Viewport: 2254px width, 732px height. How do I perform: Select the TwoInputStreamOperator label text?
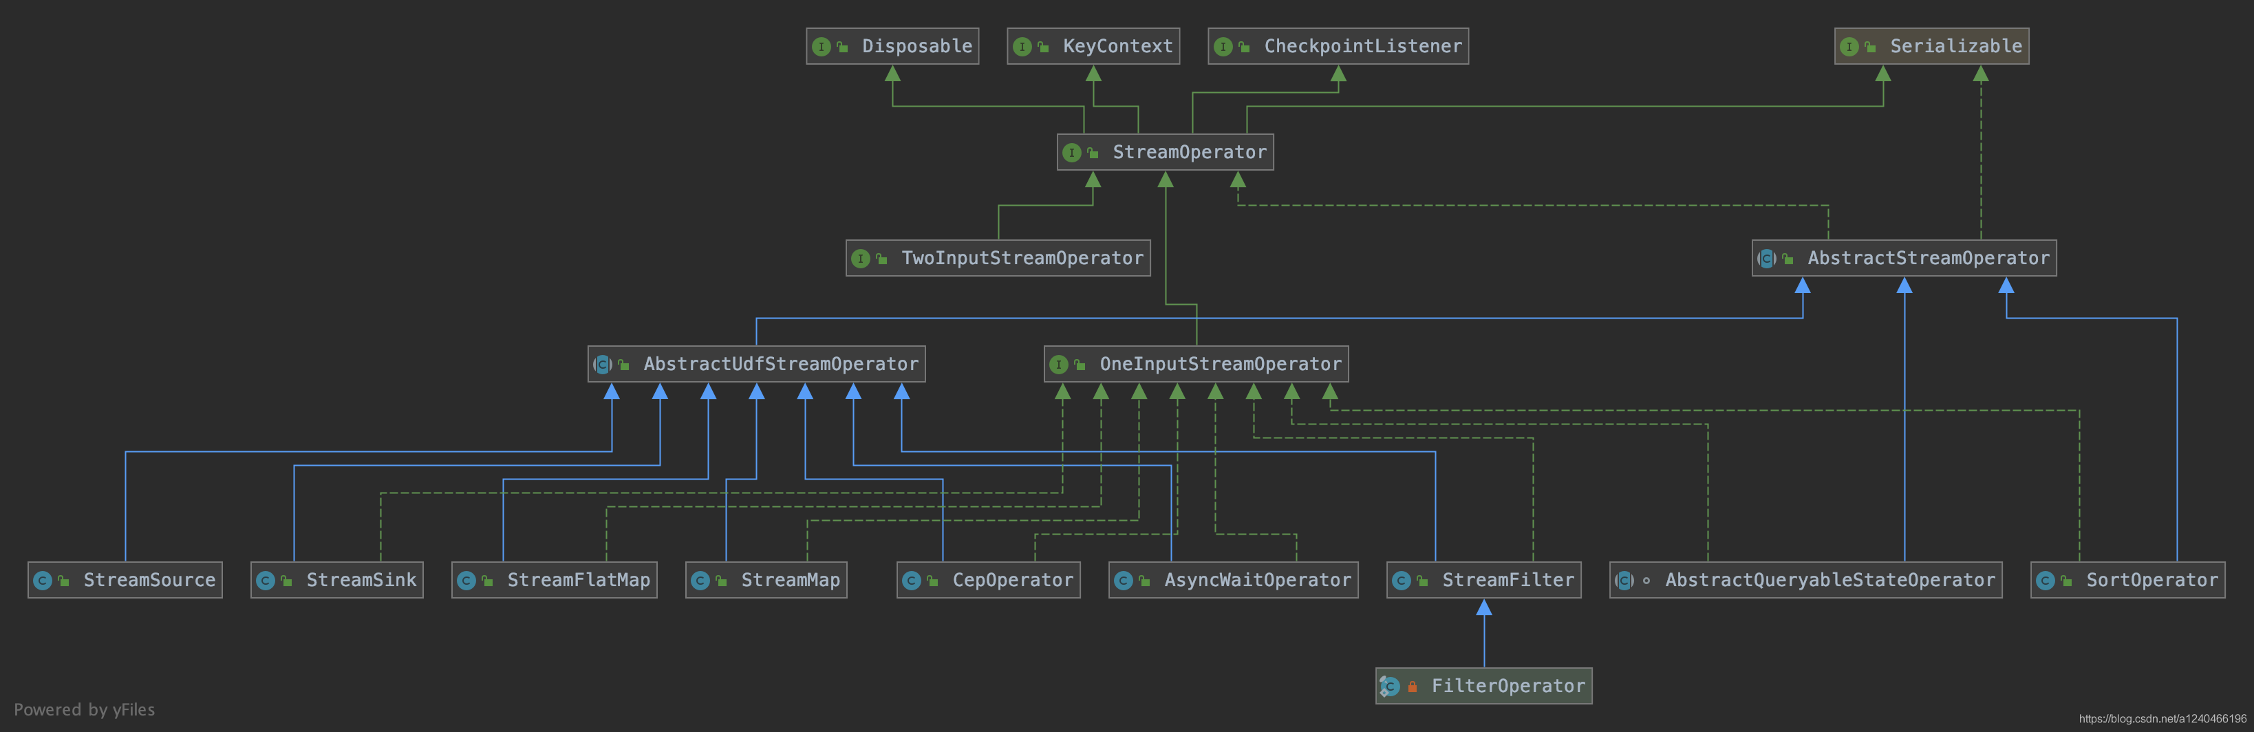1022,258
